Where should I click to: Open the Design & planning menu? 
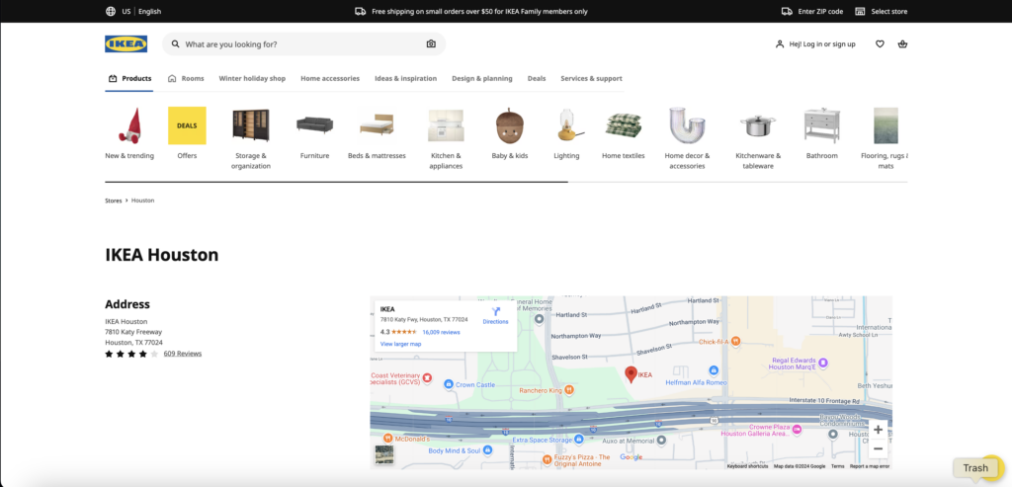(x=482, y=79)
